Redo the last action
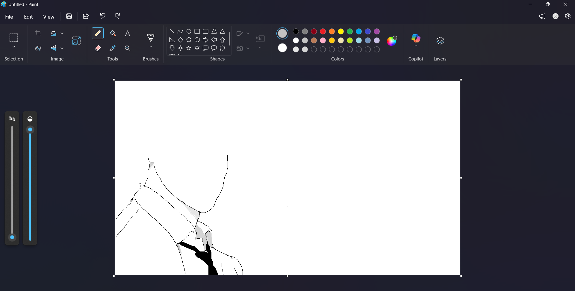 [x=117, y=16]
